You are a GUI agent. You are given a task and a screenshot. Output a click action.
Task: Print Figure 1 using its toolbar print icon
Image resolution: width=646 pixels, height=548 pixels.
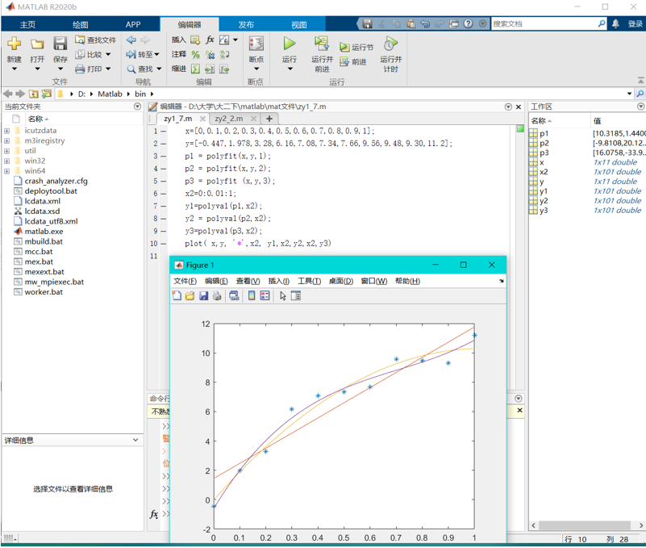pyautogui.click(x=217, y=295)
